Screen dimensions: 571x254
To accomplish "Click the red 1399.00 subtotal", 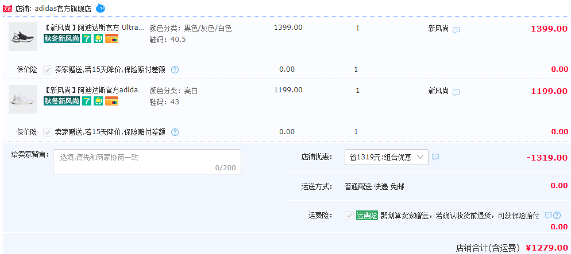I will [x=549, y=29].
